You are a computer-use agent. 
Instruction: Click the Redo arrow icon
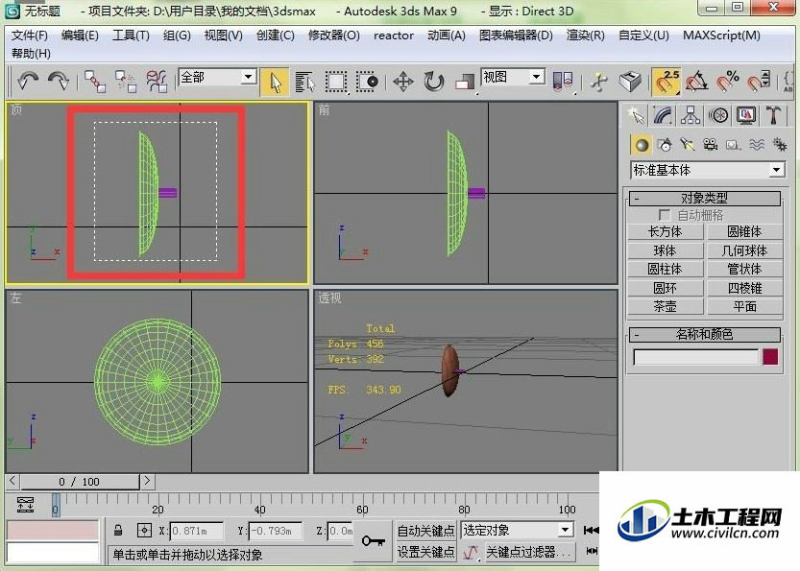[58, 82]
